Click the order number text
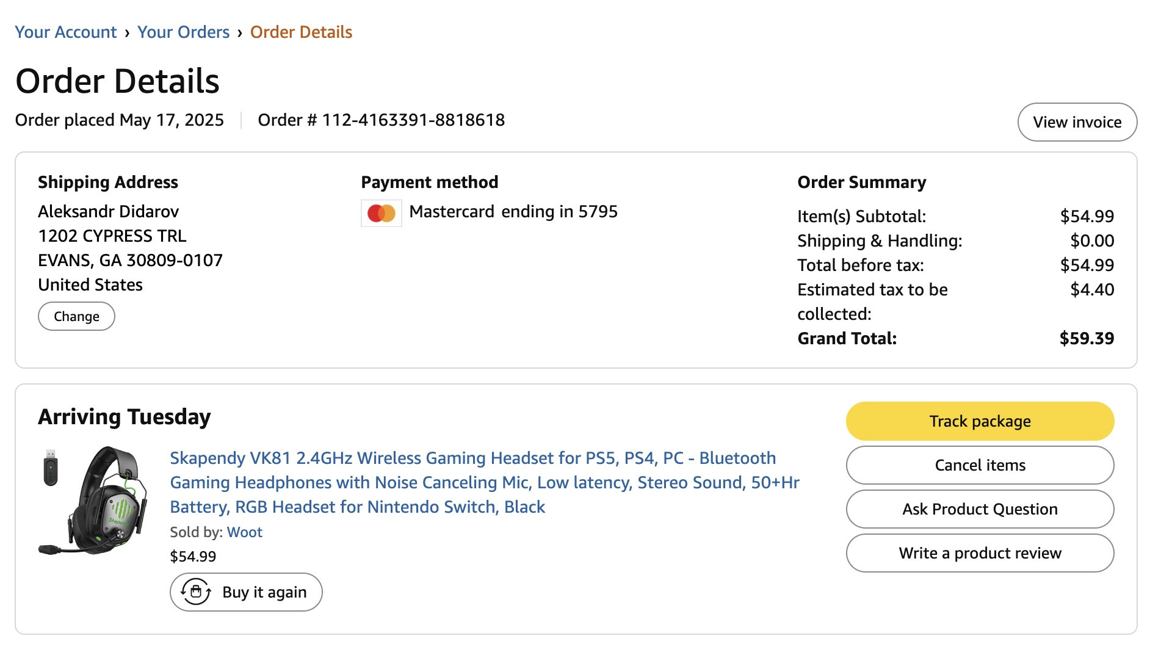 382,120
